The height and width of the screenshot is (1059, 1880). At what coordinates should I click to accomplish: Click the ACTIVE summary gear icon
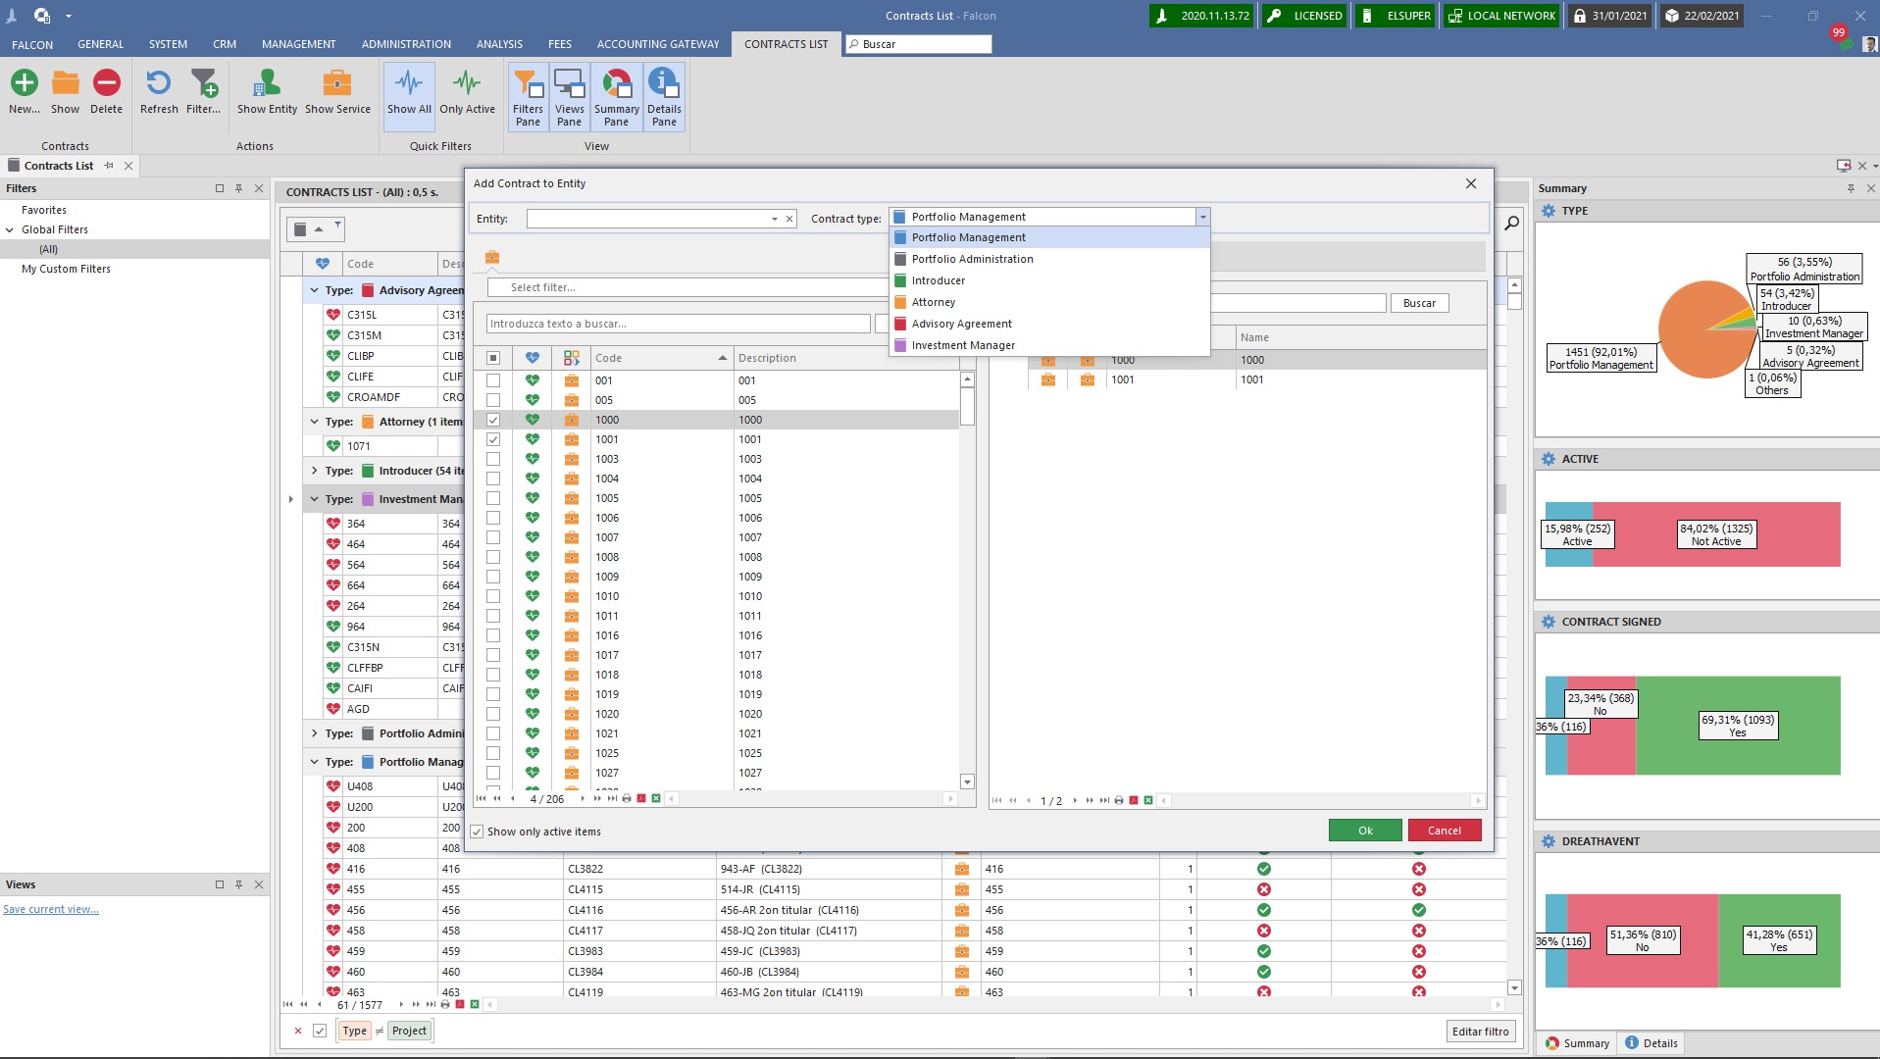[1549, 459]
